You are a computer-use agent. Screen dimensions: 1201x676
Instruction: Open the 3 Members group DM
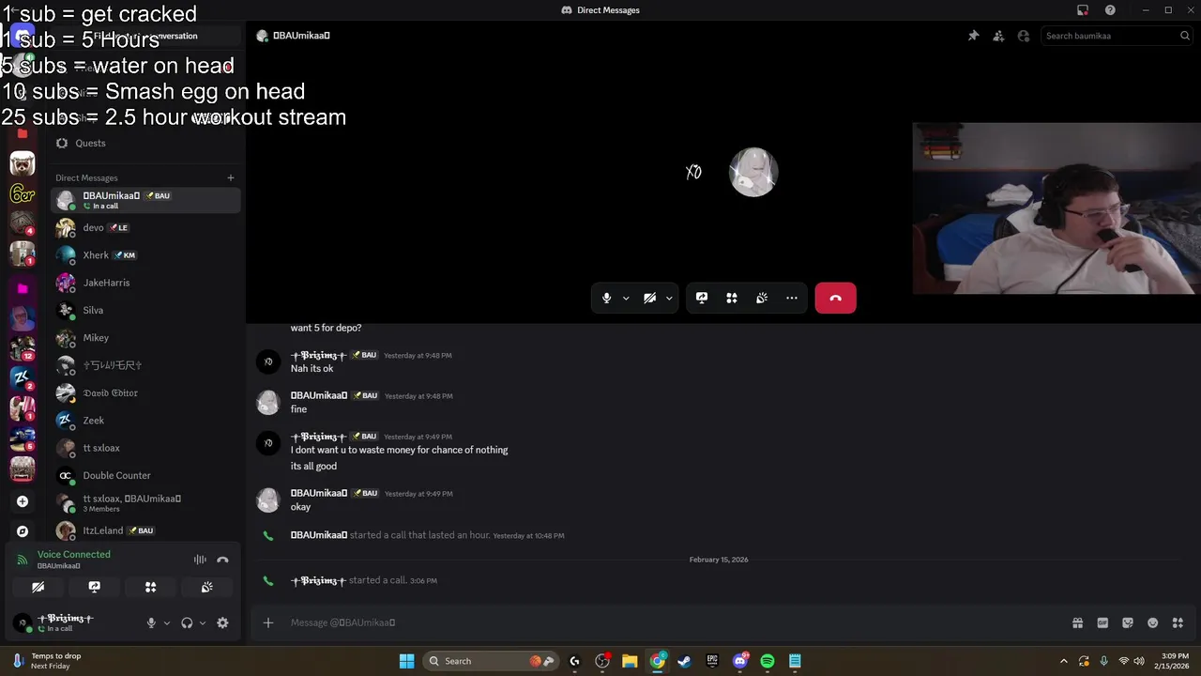pyautogui.click(x=145, y=503)
